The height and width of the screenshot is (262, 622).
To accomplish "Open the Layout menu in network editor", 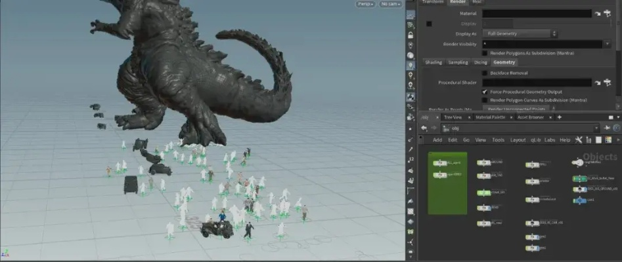I will tap(518, 140).
